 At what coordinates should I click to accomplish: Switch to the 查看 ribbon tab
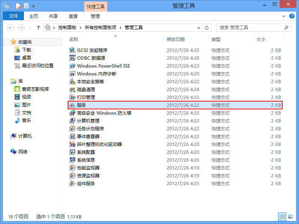73,16
